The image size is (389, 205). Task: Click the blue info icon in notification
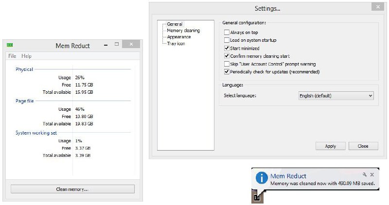[263, 178]
